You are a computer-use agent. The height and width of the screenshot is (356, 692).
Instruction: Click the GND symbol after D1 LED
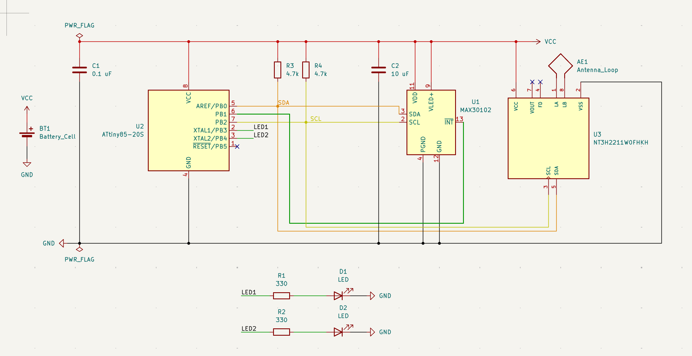[x=373, y=296]
